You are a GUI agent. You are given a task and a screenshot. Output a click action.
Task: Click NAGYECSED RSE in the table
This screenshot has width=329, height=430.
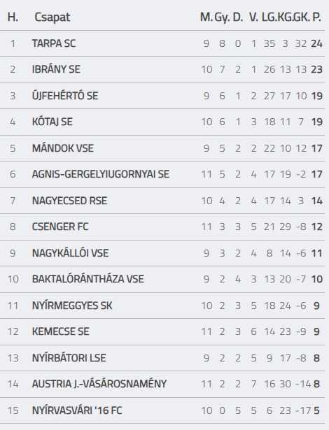[69, 201]
